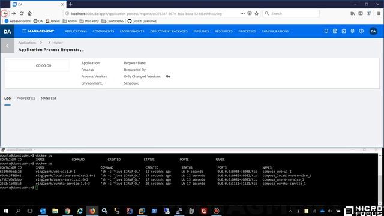The width and height of the screenshot is (384, 216).
Task: Open Outlook from the taskbar
Action: click(x=43, y=211)
